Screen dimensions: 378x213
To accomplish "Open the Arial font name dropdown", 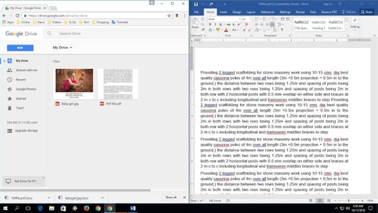I will tap(240, 19).
